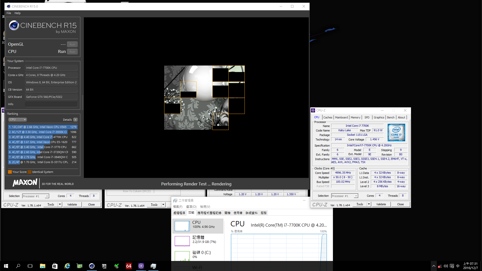Select CPU 100% 4.96 GHz performance item
The image size is (482, 271).
[198, 226]
